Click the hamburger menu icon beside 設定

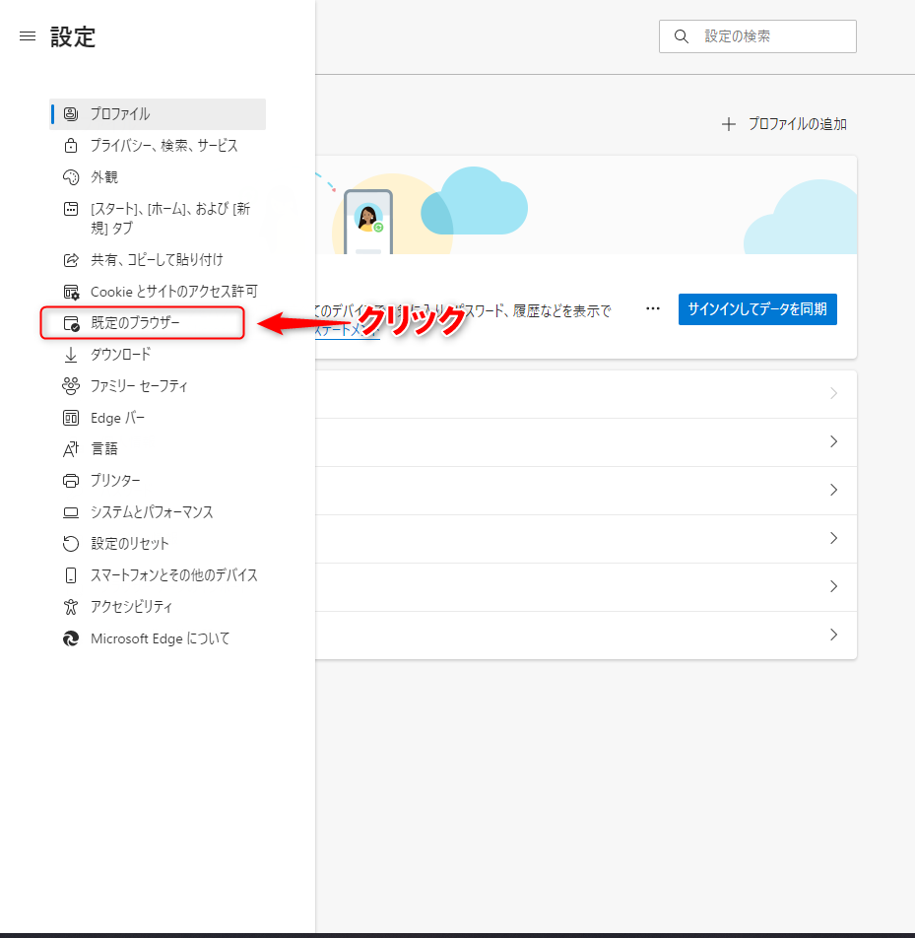click(28, 36)
